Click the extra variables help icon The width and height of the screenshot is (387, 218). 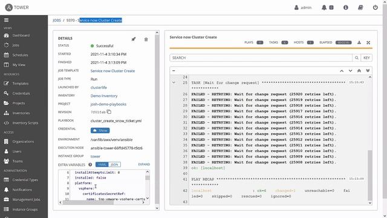coord(90,165)
